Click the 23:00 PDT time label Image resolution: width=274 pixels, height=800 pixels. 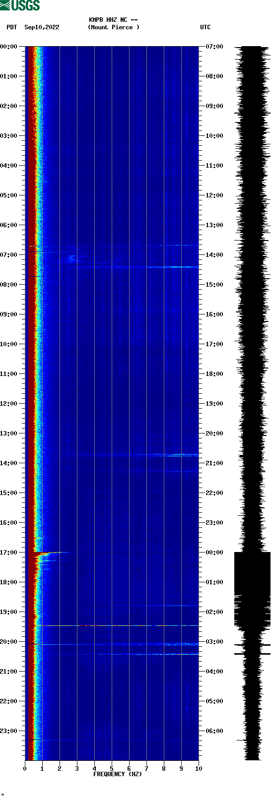(x=9, y=731)
